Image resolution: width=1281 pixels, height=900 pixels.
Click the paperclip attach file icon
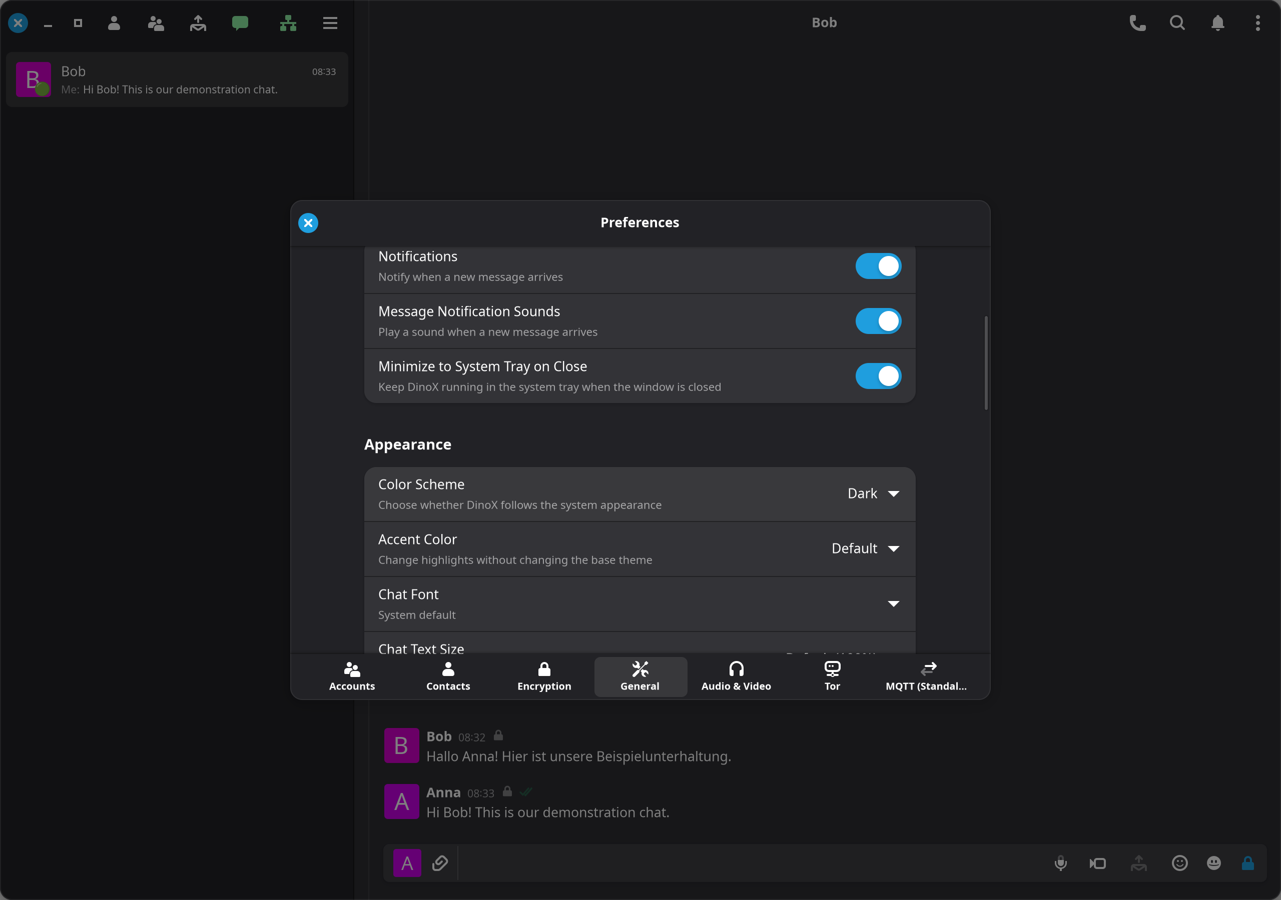(440, 863)
